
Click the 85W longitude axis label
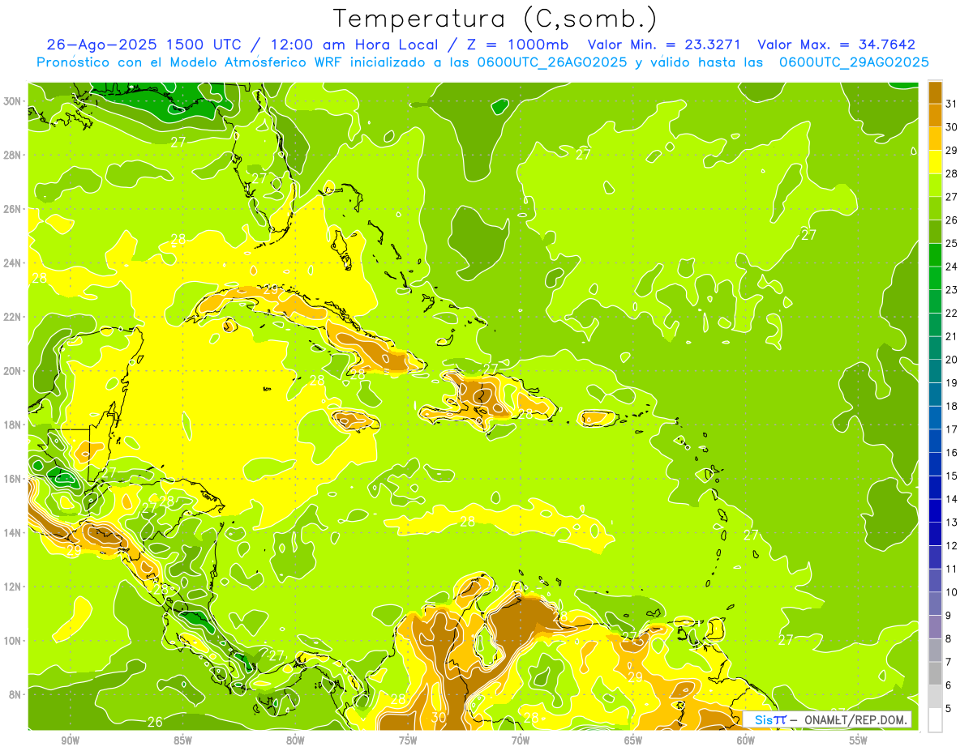[182, 741]
